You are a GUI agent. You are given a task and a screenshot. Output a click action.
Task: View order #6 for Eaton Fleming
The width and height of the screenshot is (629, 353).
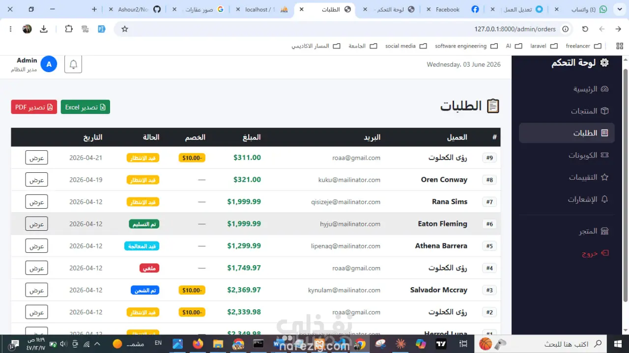[x=37, y=224]
